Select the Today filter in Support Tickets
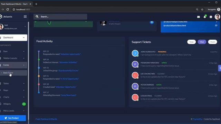This screenshot has height=124, width=221. (191, 42)
